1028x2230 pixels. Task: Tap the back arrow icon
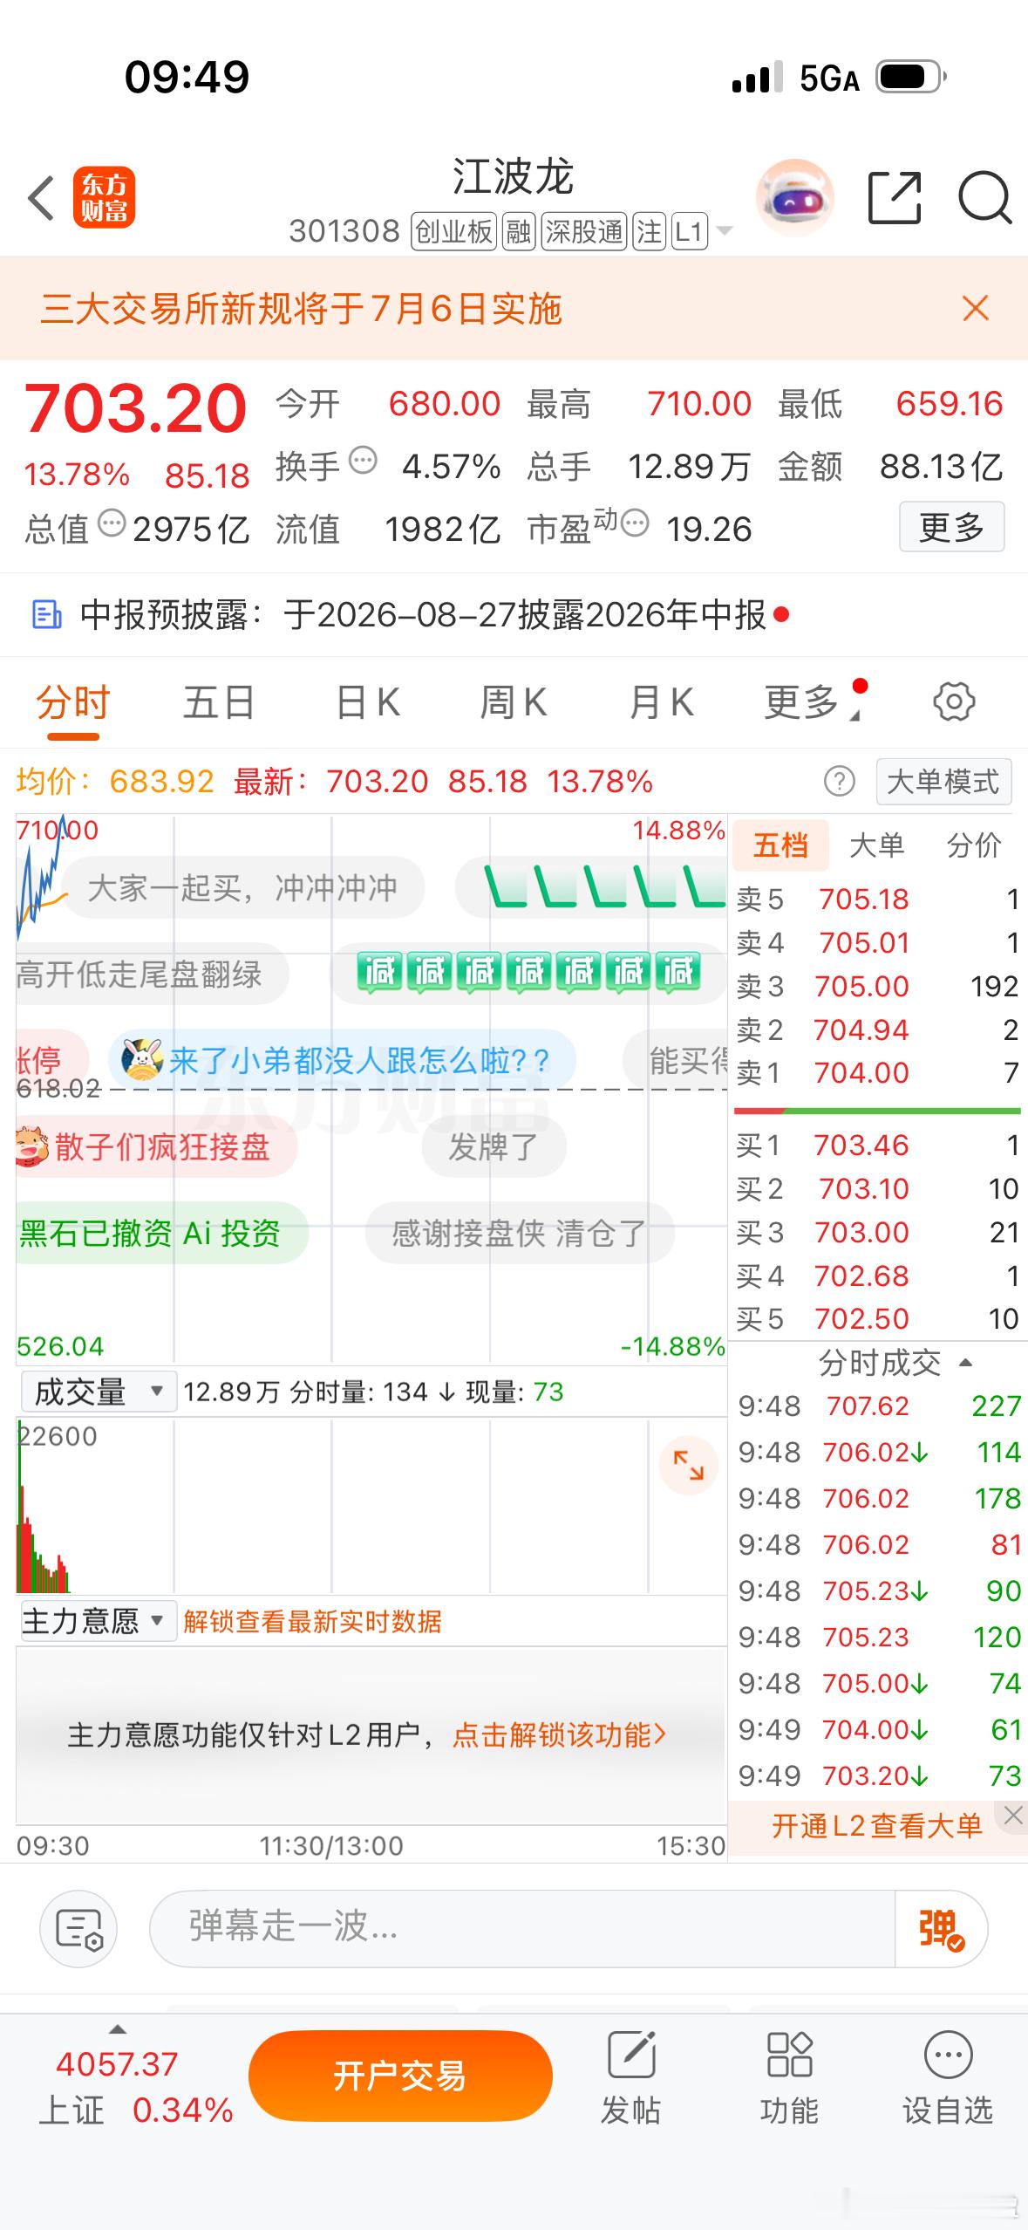pos(41,198)
